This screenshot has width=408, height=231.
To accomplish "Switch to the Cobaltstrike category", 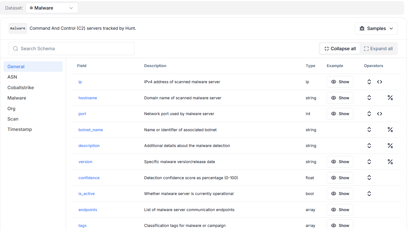I will point(20,88).
